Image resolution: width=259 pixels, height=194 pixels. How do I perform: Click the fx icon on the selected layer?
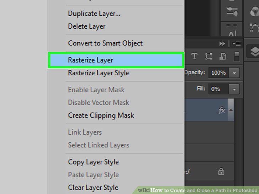click(x=222, y=110)
